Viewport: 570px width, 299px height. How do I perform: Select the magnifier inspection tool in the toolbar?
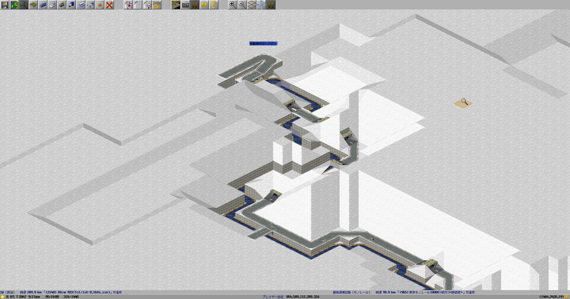(24, 5)
